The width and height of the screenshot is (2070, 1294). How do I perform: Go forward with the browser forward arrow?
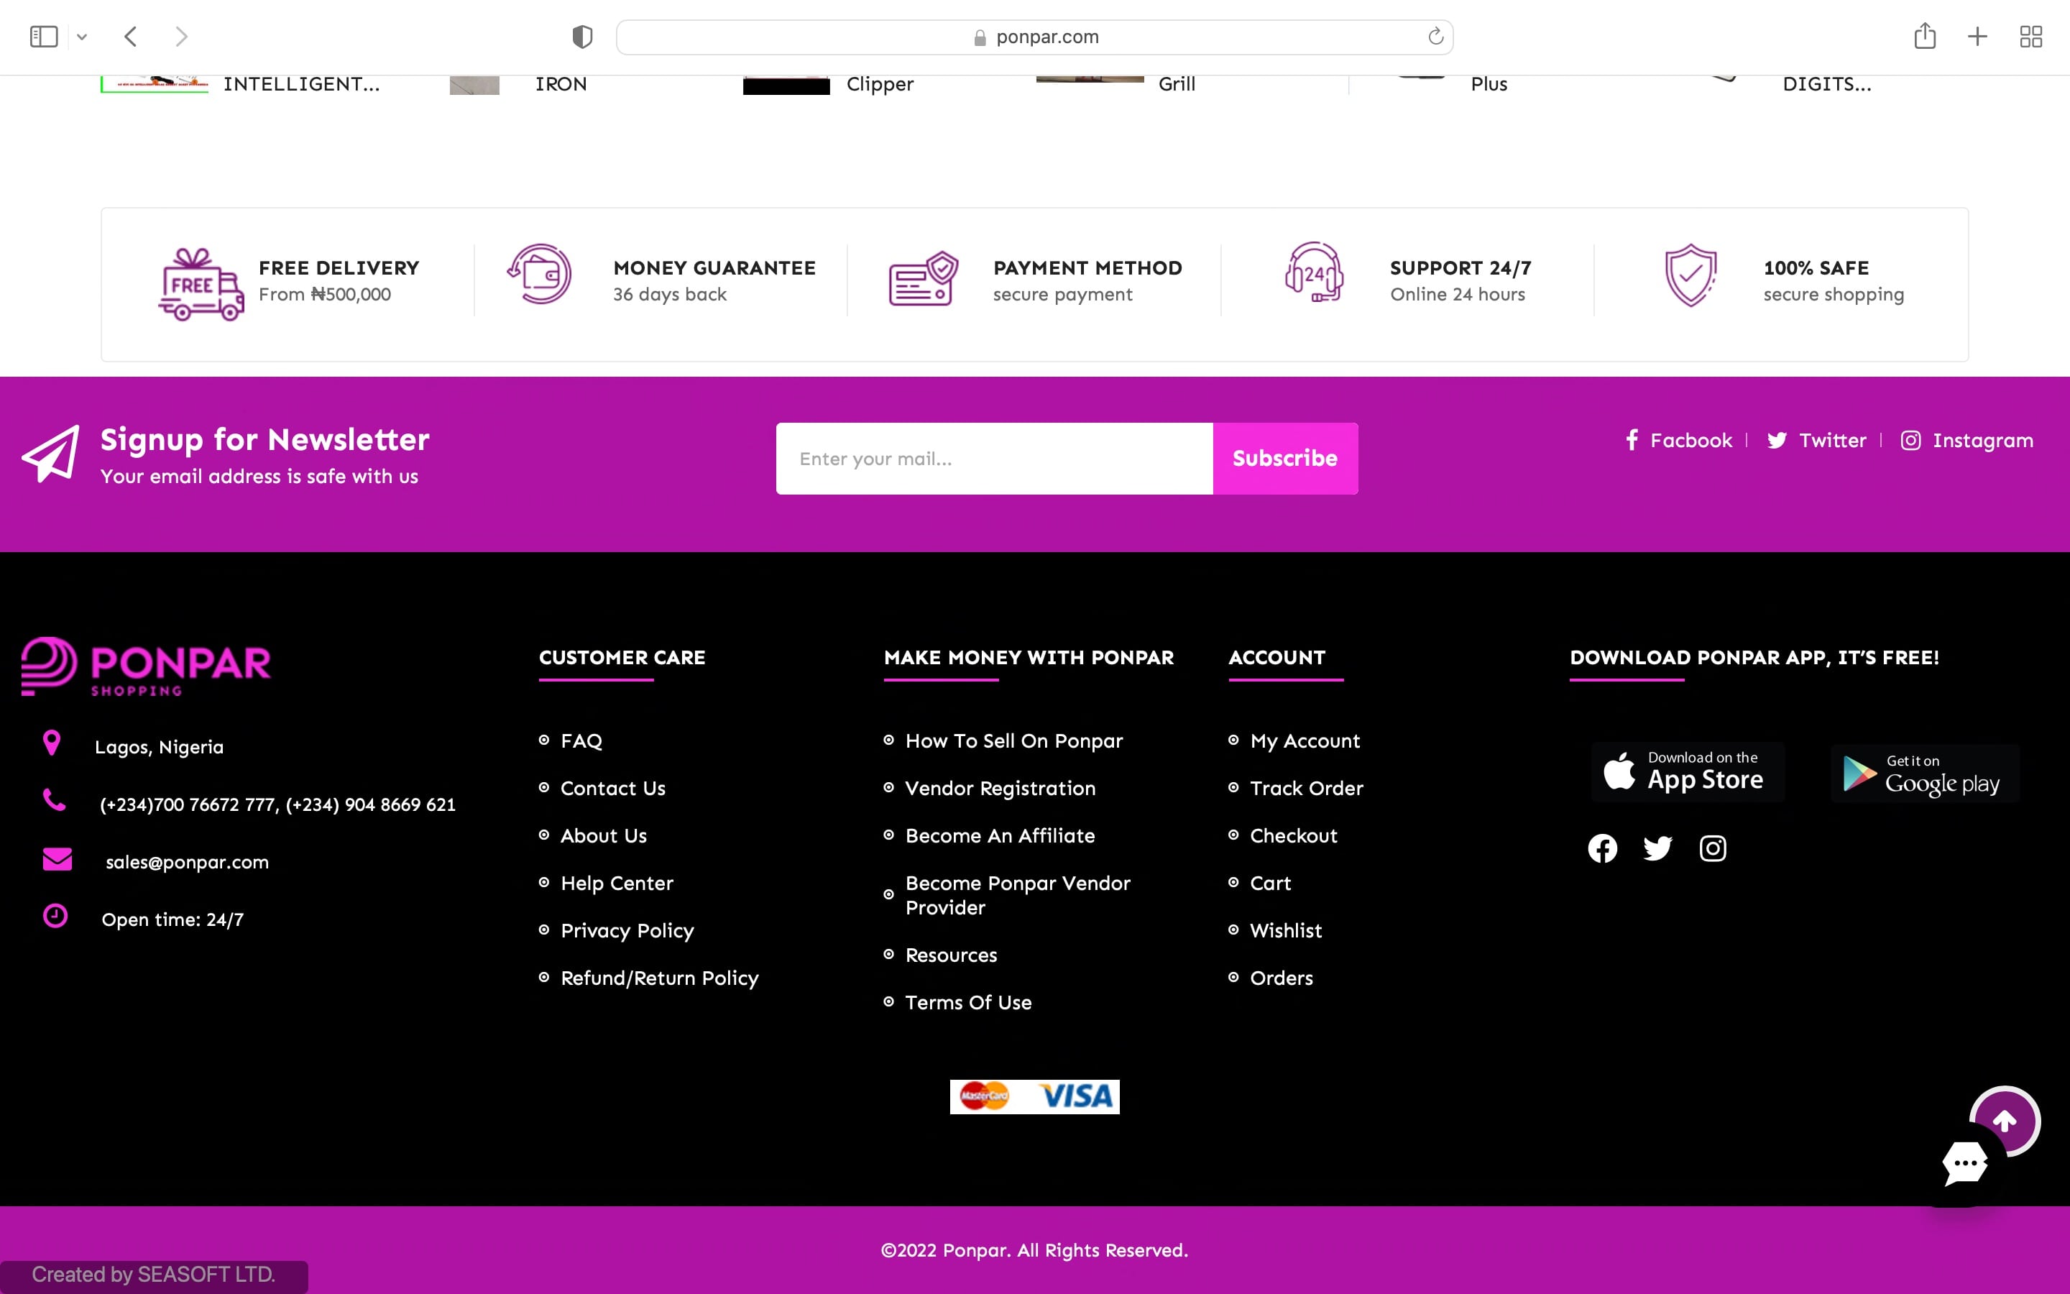[180, 37]
